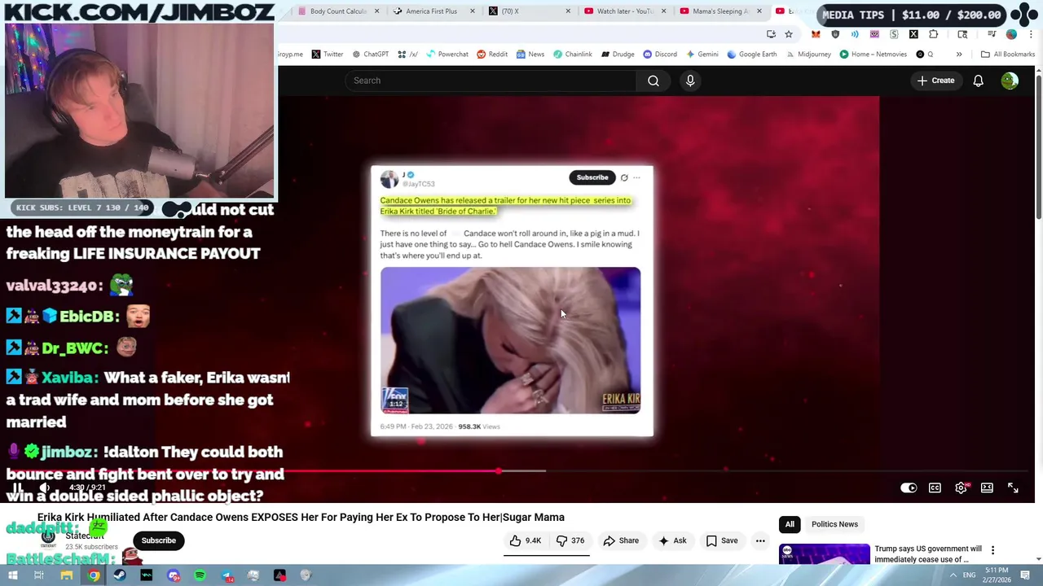Screen dimensions: 1043x586
Task: Open Drudge bookmark
Action: pyautogui.click(x=618, y=55)
